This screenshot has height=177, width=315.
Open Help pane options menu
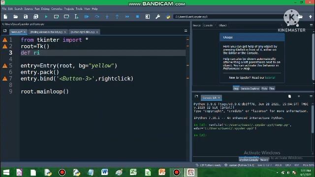pyautogui.click(x=311, y=25)
